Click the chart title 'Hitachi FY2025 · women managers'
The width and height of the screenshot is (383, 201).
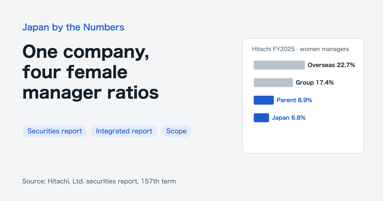point(300,49)
